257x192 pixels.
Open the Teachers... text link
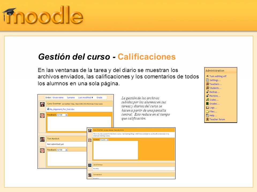click(216, 84)
